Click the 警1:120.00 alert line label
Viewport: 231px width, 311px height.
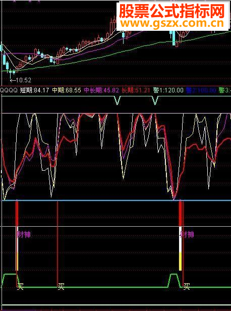point(168,90)
